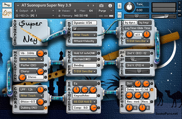Click the Legato Time LT knob
This screenshot has width=182, height=119.
click(129, 34)
